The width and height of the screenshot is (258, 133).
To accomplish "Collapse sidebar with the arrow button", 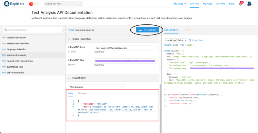I will pyautogui.click(x=65, y=30).
